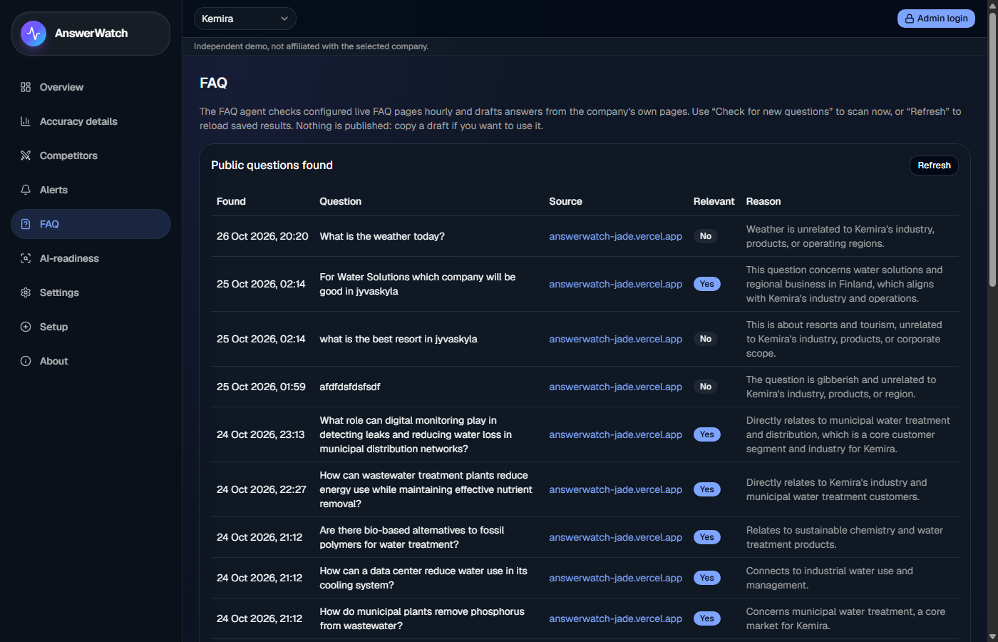Click the 'Reason' column header
Image resolution: width=998 pixels, height=642 pixels.
pos(763,201)
